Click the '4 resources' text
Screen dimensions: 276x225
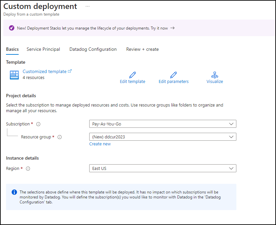33,78
